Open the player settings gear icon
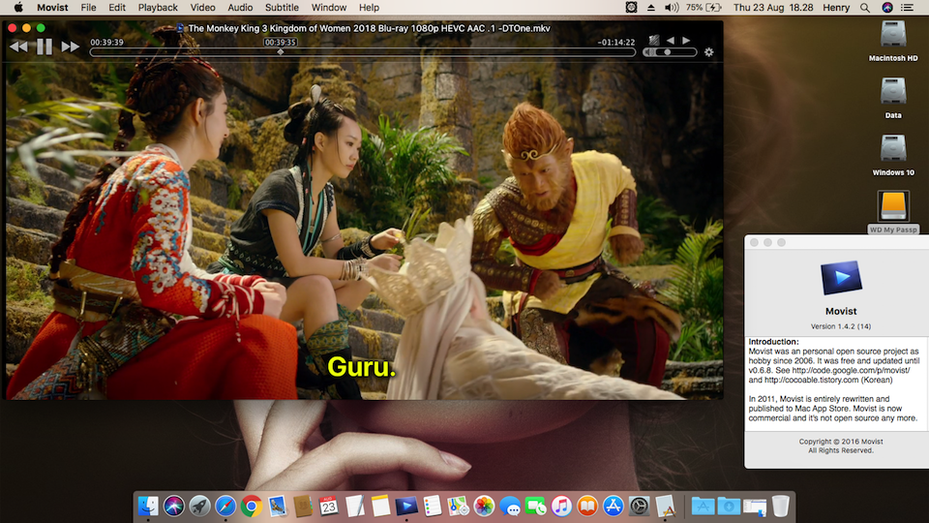This screenshot has height=523, width=929. click(x=708, y=52)
